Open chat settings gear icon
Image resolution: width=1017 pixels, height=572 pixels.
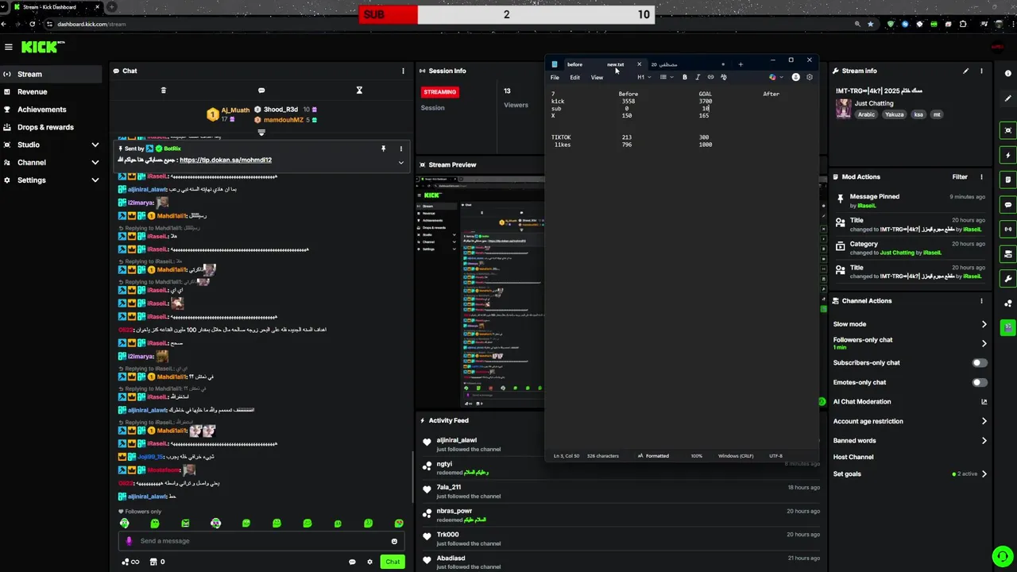[x=369, y=562]
